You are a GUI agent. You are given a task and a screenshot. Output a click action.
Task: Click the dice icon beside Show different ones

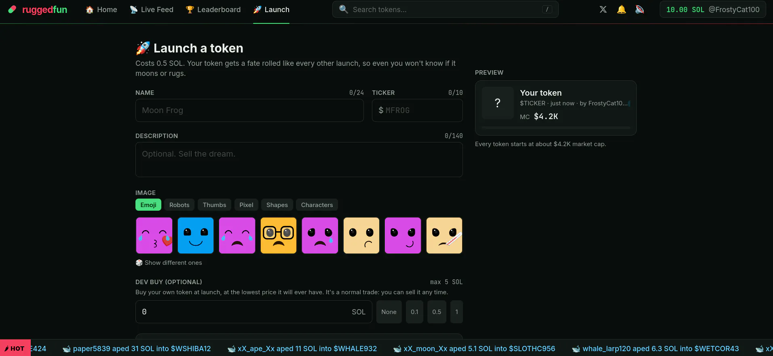[139, 263]
